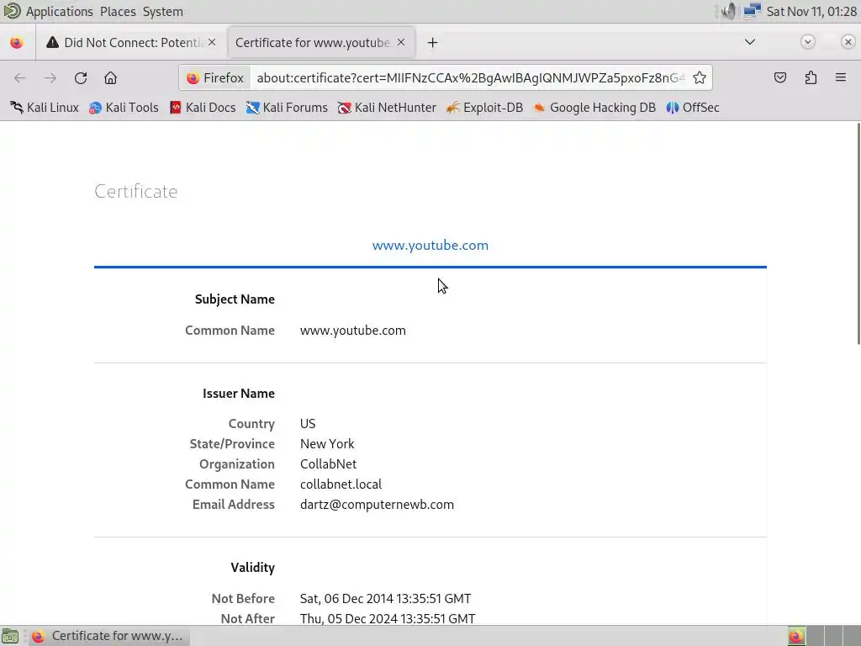861x646 pixels.
Task: Click the window dropdown circle button at top right
Action: (x=808, y=42)
